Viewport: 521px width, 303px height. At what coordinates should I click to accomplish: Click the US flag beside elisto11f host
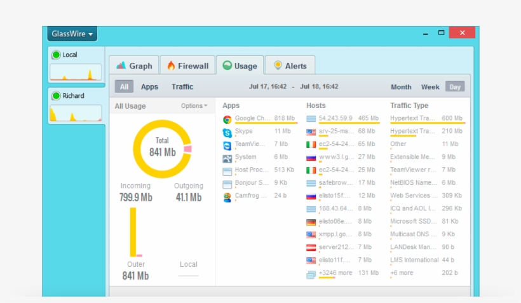coord(311,260)
